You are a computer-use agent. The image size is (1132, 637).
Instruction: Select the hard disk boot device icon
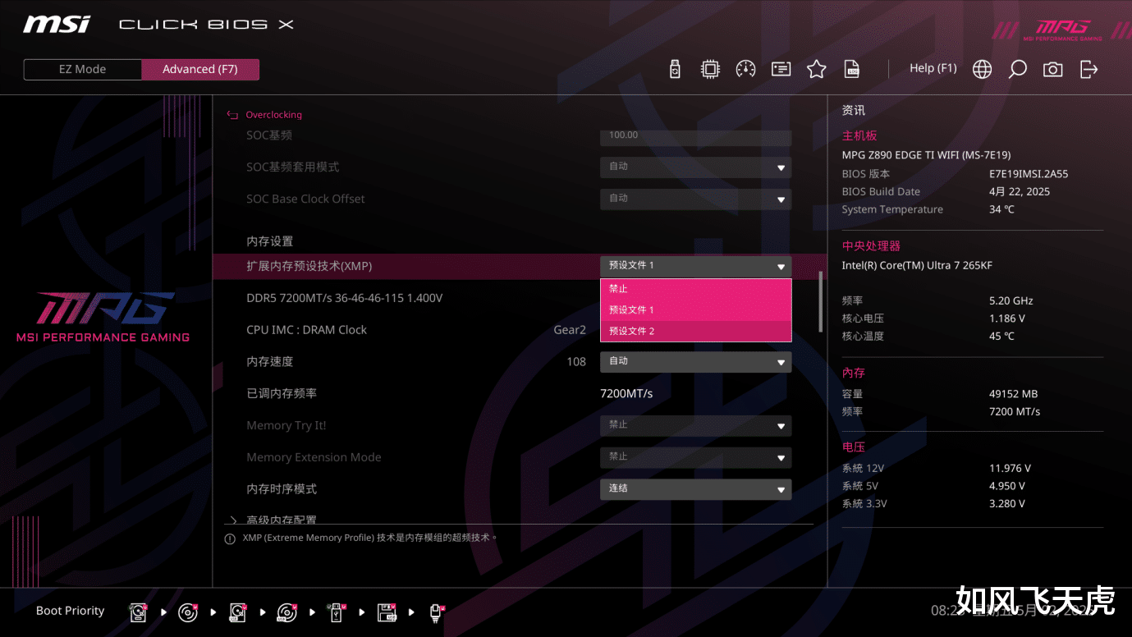click(x=138, y=612)
